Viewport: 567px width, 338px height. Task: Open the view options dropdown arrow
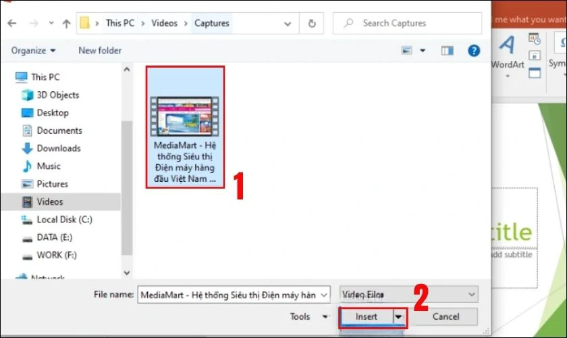point(423,50)
